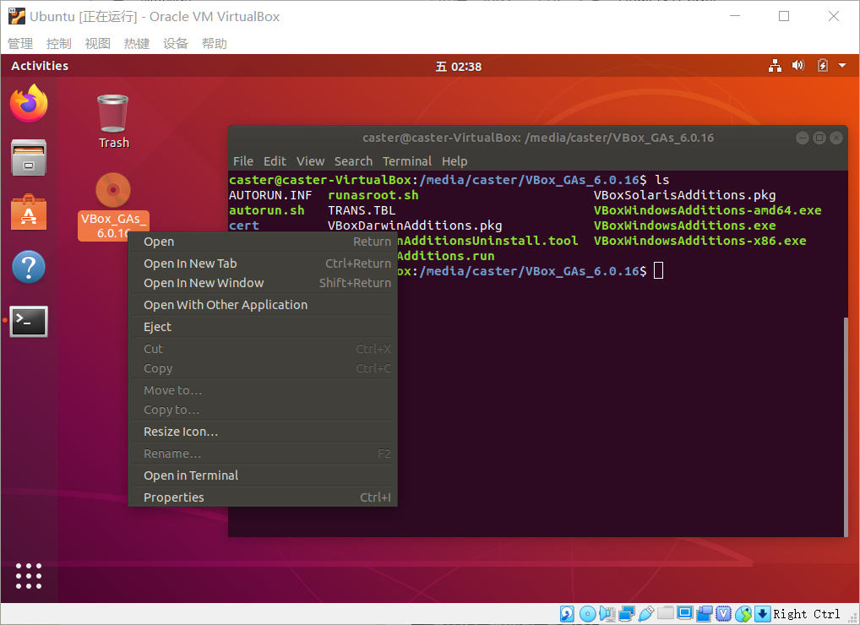
Task: Select the Trash desktop icon
Action: (113, 122)
